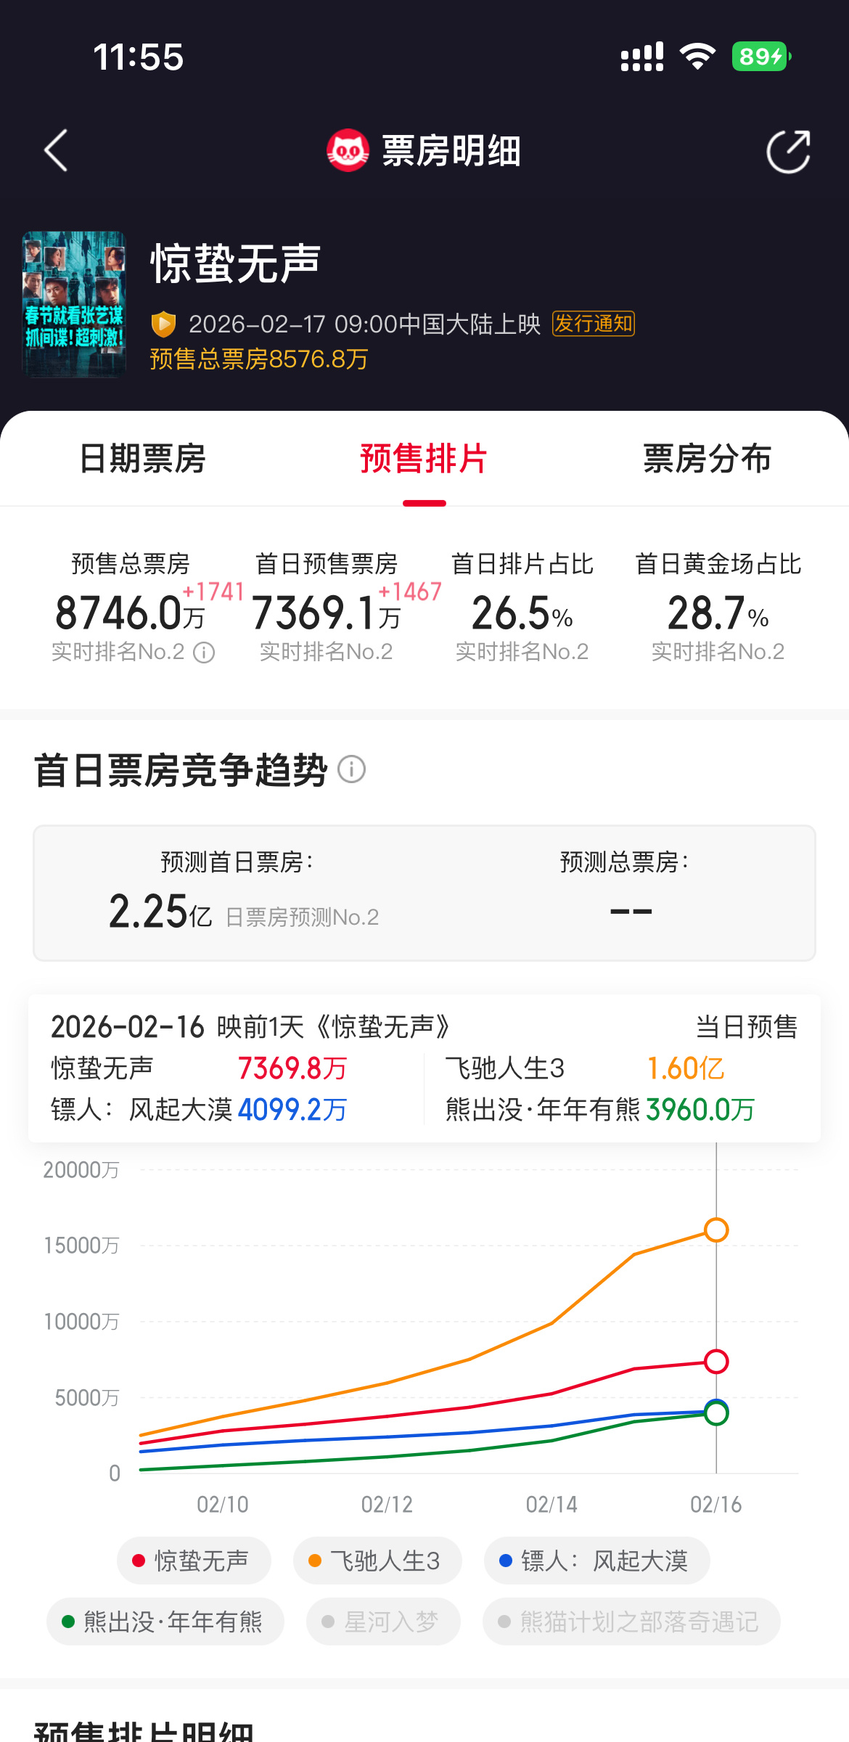The image size is (849, 1742).
Task: Tap the orange data point on 02/16
Action: (x=716, y=1230)
